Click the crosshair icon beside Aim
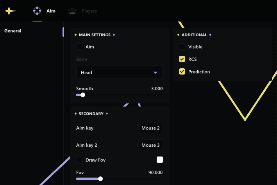Viewport: 277px width, 185px height. click(x=37, y=11)
